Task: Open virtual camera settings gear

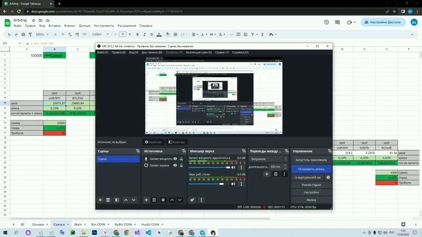Action: 328,177
